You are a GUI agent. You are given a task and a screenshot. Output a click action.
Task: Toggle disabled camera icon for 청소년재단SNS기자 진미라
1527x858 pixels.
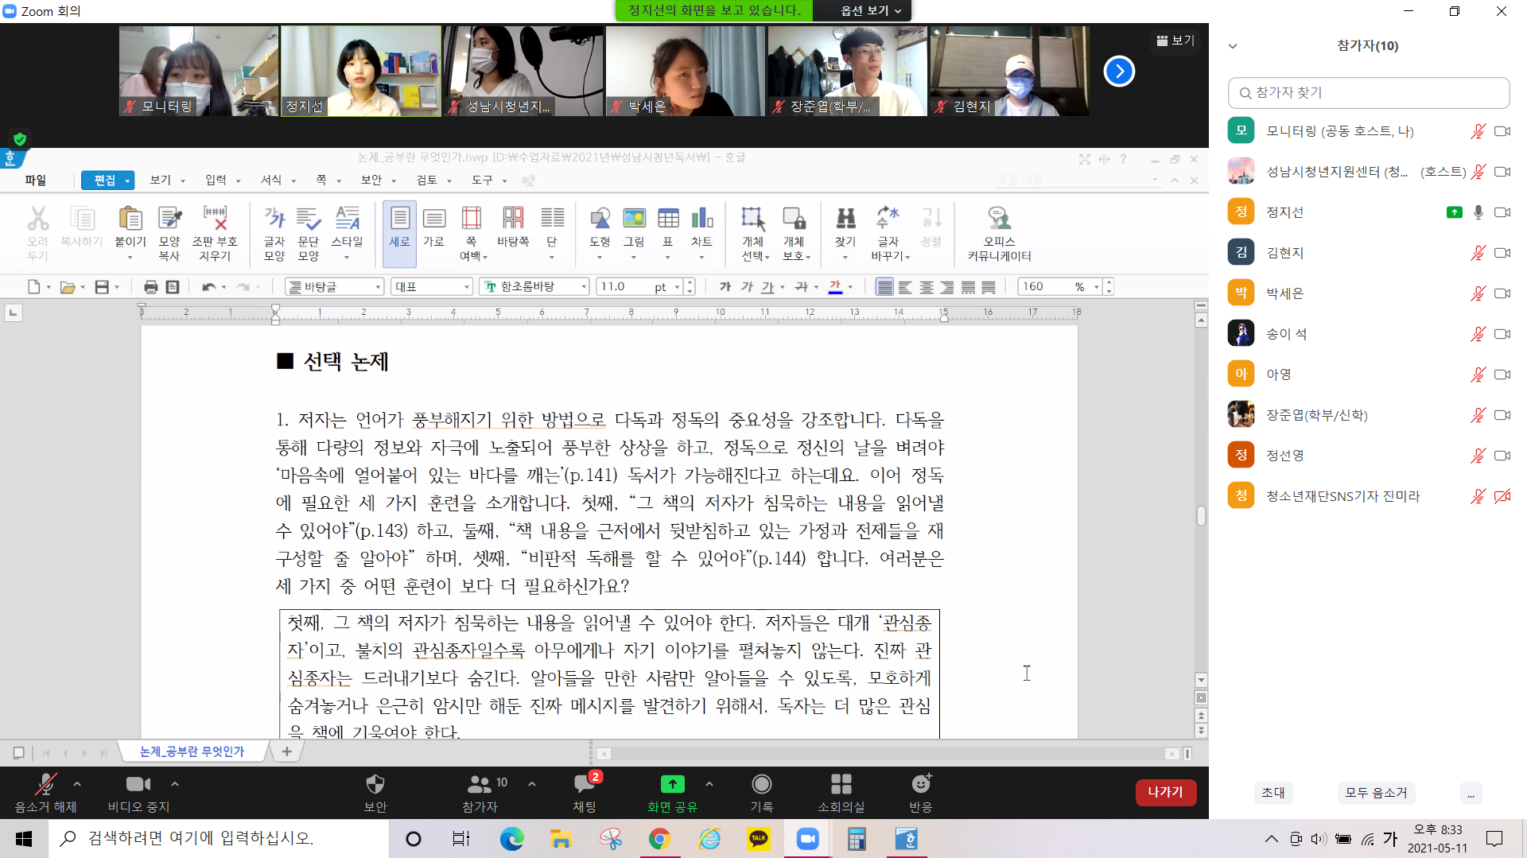point(1502,496)
